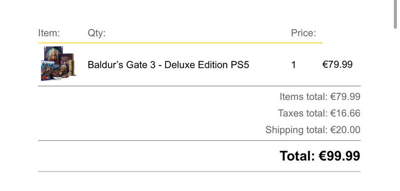Click the vertical scrollbar handle
The width and height of the screenshot is (400, 191).
click(396, 14)
